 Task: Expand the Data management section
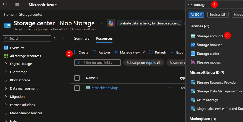click(6, 88)
